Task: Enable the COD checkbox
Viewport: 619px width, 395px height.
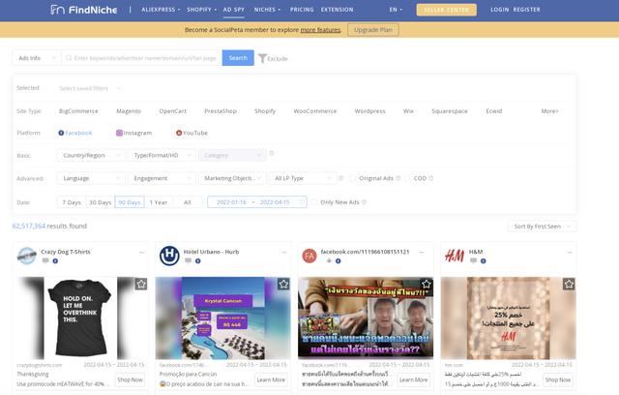Action: point(407,178)
